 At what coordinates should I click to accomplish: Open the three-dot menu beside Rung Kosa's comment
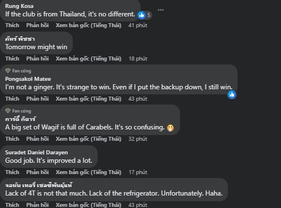161,10
